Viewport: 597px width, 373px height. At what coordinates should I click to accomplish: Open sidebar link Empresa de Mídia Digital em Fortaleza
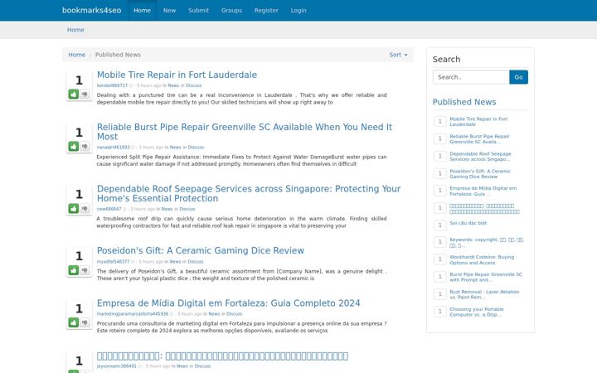[483, 191]
